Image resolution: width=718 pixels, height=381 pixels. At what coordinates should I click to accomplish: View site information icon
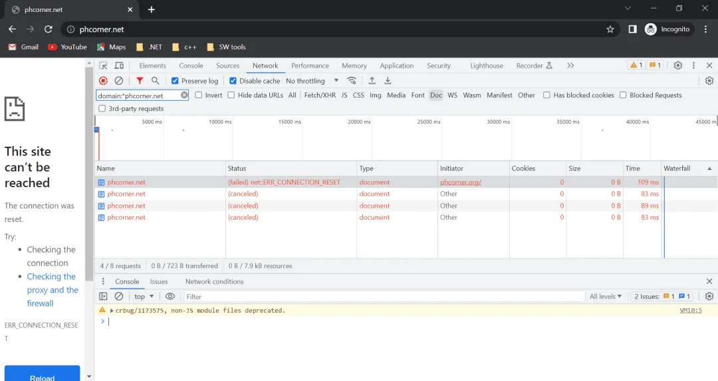click(x=70, y=29)
